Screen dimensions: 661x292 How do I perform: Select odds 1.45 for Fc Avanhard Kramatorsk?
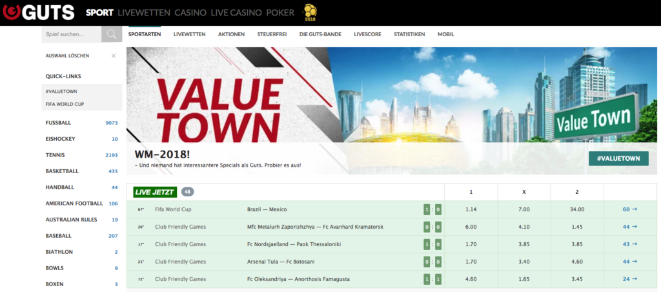pyautogui.click(x=577, y=227)
